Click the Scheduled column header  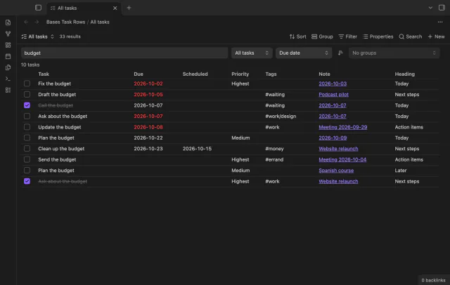195,74
